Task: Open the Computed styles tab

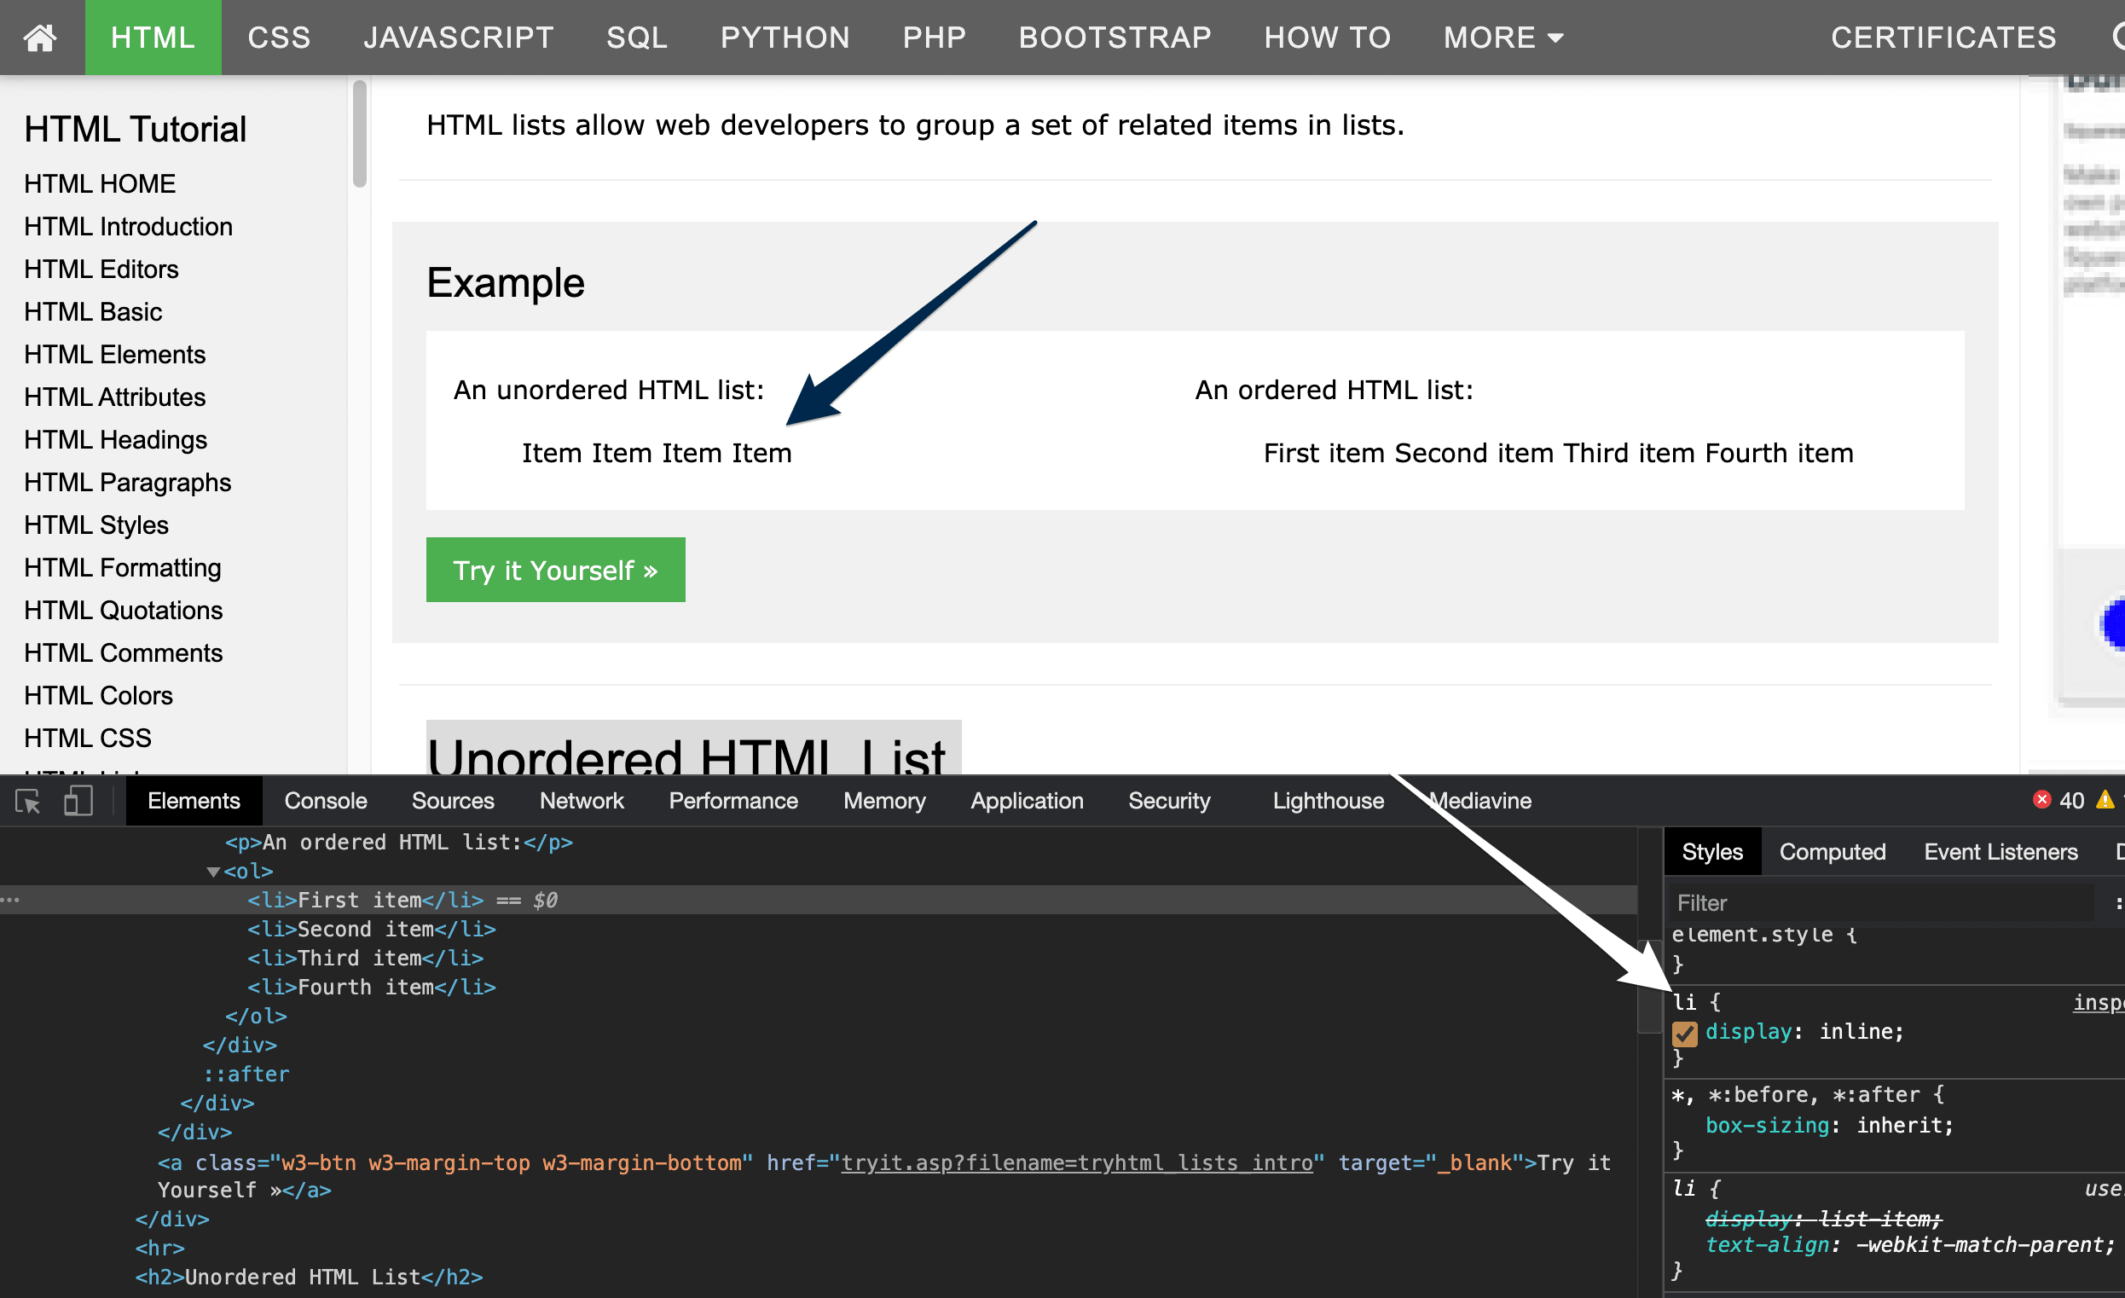Action: tap(1832, 852)
